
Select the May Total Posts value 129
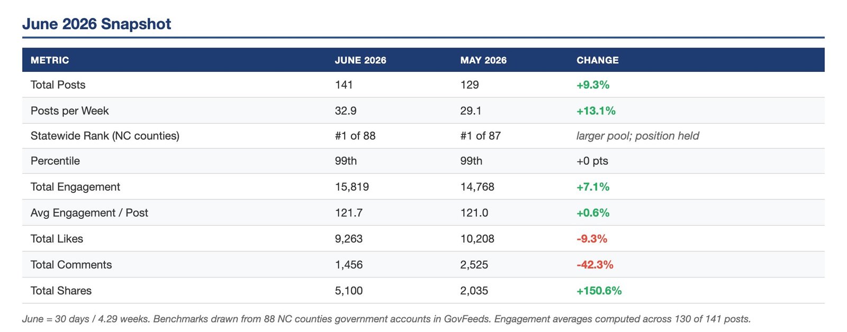coord(470,85)
